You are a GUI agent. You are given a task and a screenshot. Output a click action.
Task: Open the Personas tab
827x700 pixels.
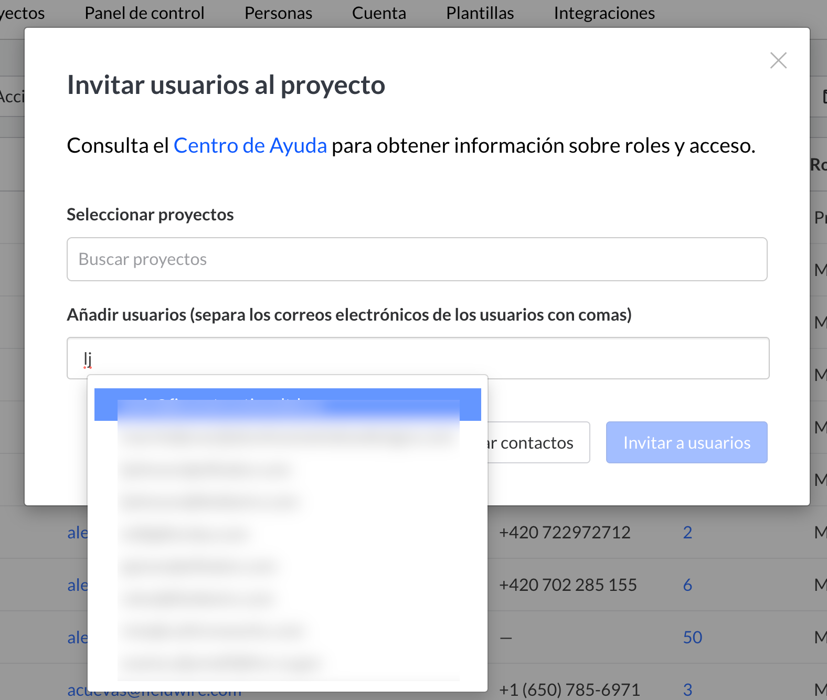278,13
